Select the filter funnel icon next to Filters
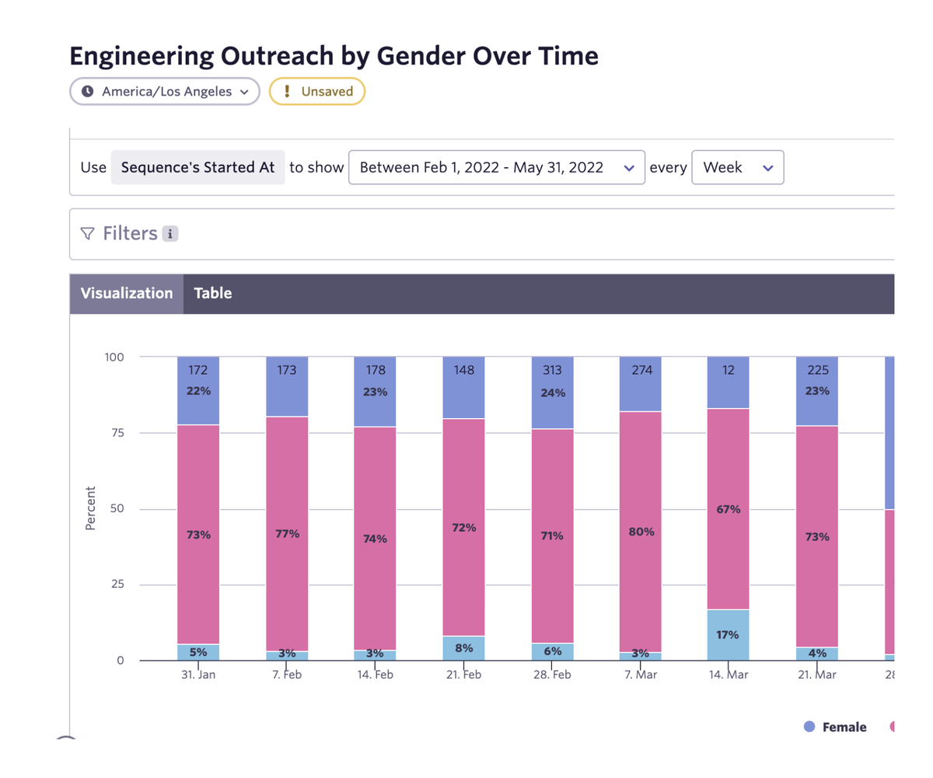This screenshot has width=933, height=778. pos(88,233)
